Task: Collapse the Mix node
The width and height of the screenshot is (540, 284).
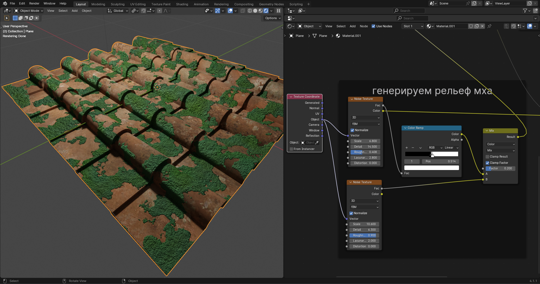Action: (x=487, y=131)
